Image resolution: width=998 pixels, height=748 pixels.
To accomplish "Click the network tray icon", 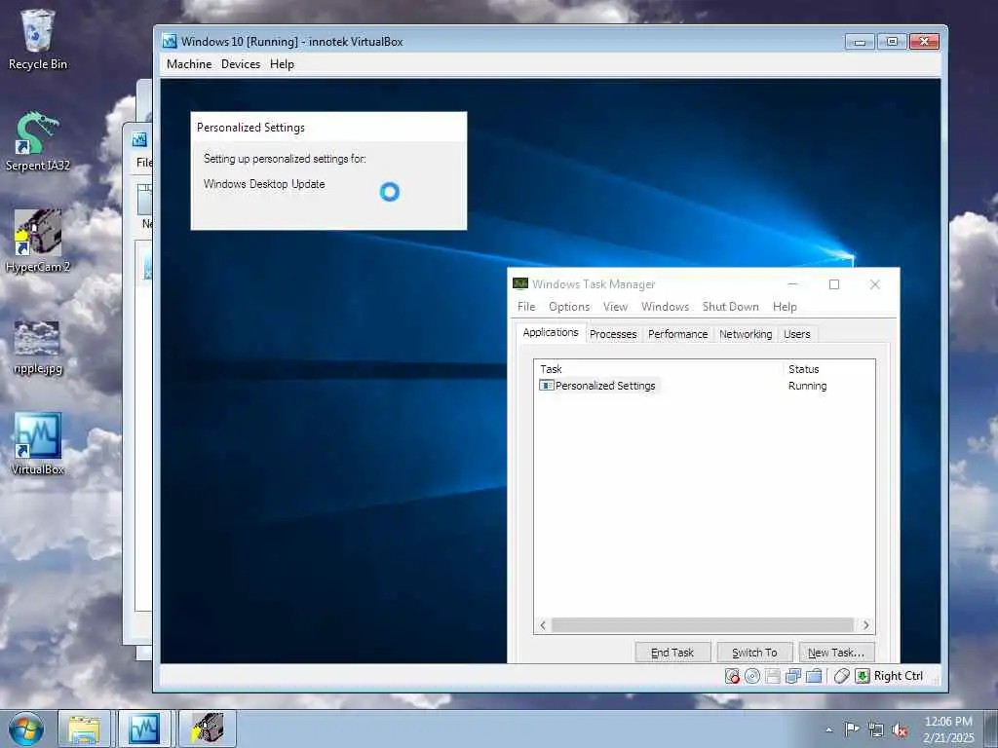I will (876, 730).
